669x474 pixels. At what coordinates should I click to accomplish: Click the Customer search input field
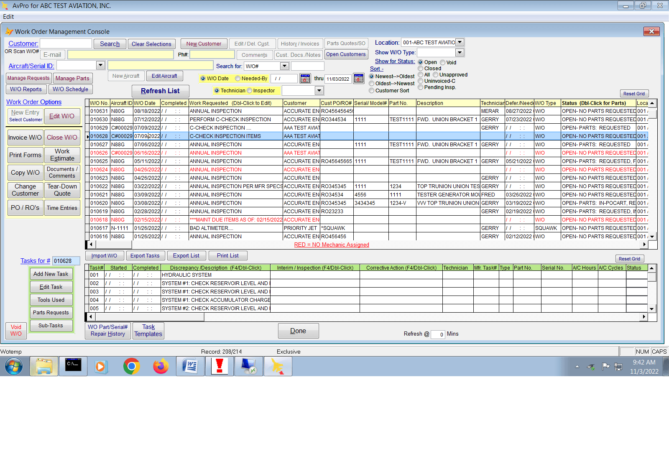66,43
